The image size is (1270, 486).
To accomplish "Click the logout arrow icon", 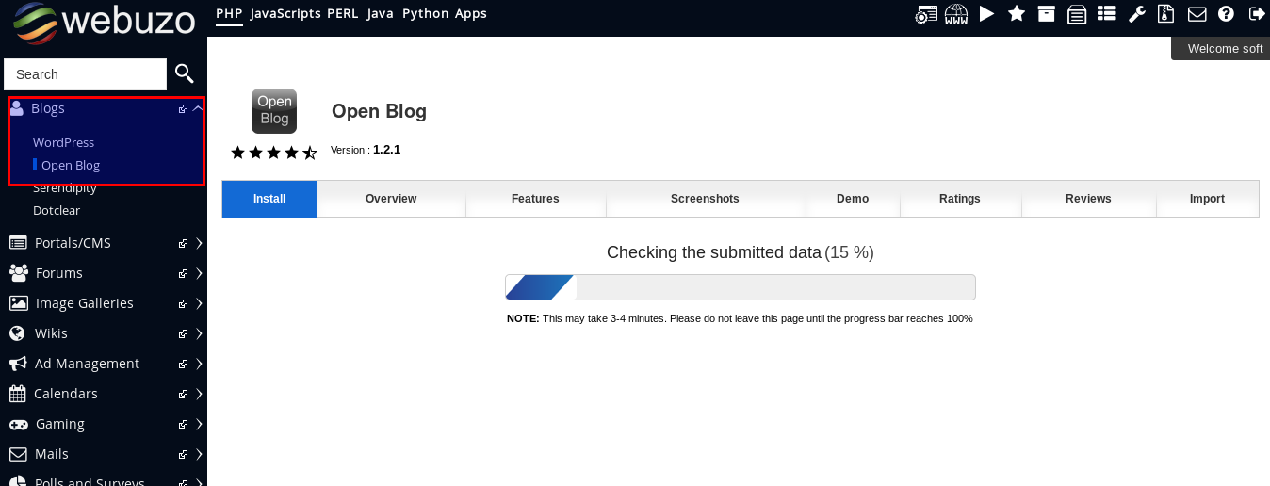I will (x=1256, y=14).
